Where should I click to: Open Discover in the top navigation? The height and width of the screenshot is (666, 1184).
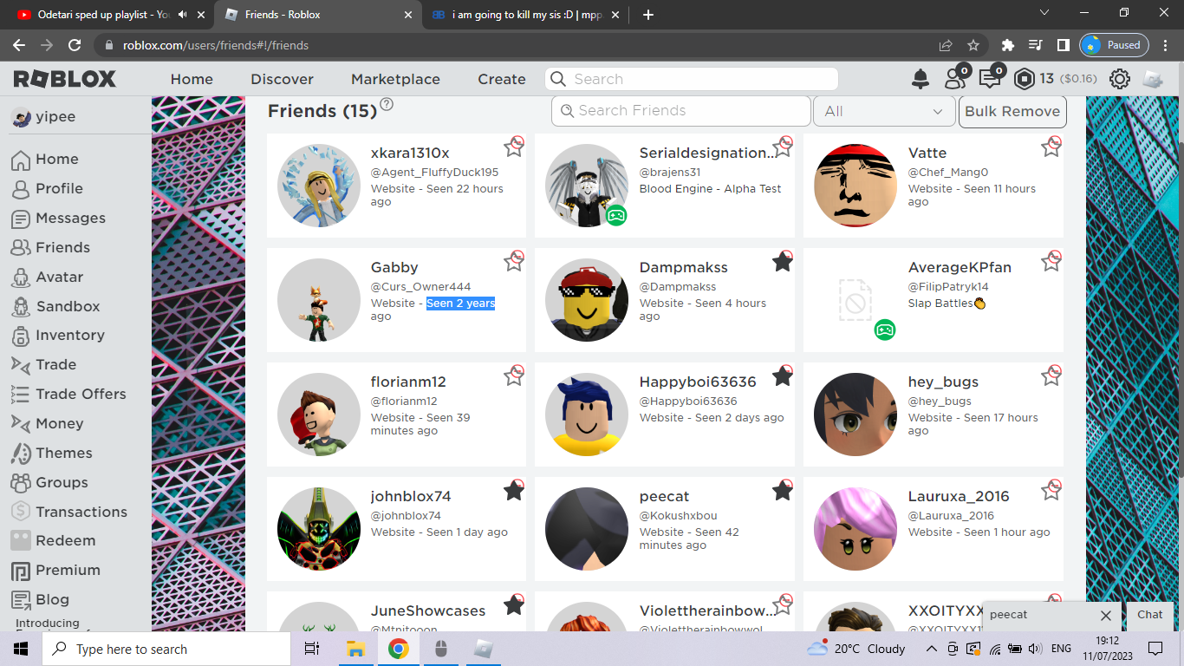click(x=282, y=79)
